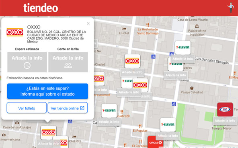This screenshot has height=148, width=238.
Task: Add people in line info box
Action: click(68, 62)
